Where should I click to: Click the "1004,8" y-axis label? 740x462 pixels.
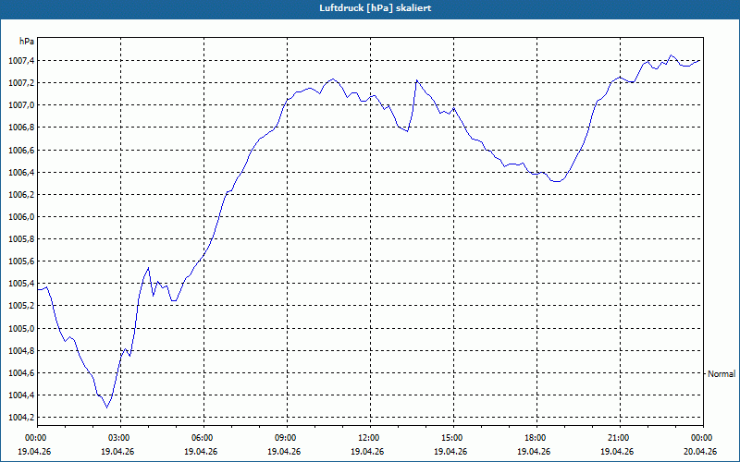pos(21,351)
